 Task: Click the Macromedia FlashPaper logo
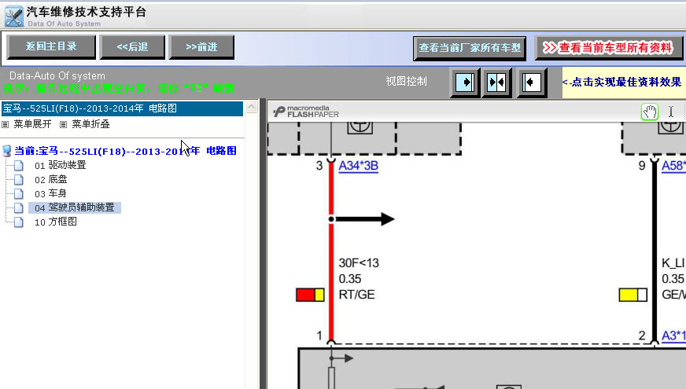(x=306, y=112)
